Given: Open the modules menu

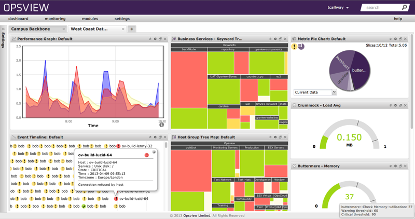Looking at the screenshot, I should [90, 19].
